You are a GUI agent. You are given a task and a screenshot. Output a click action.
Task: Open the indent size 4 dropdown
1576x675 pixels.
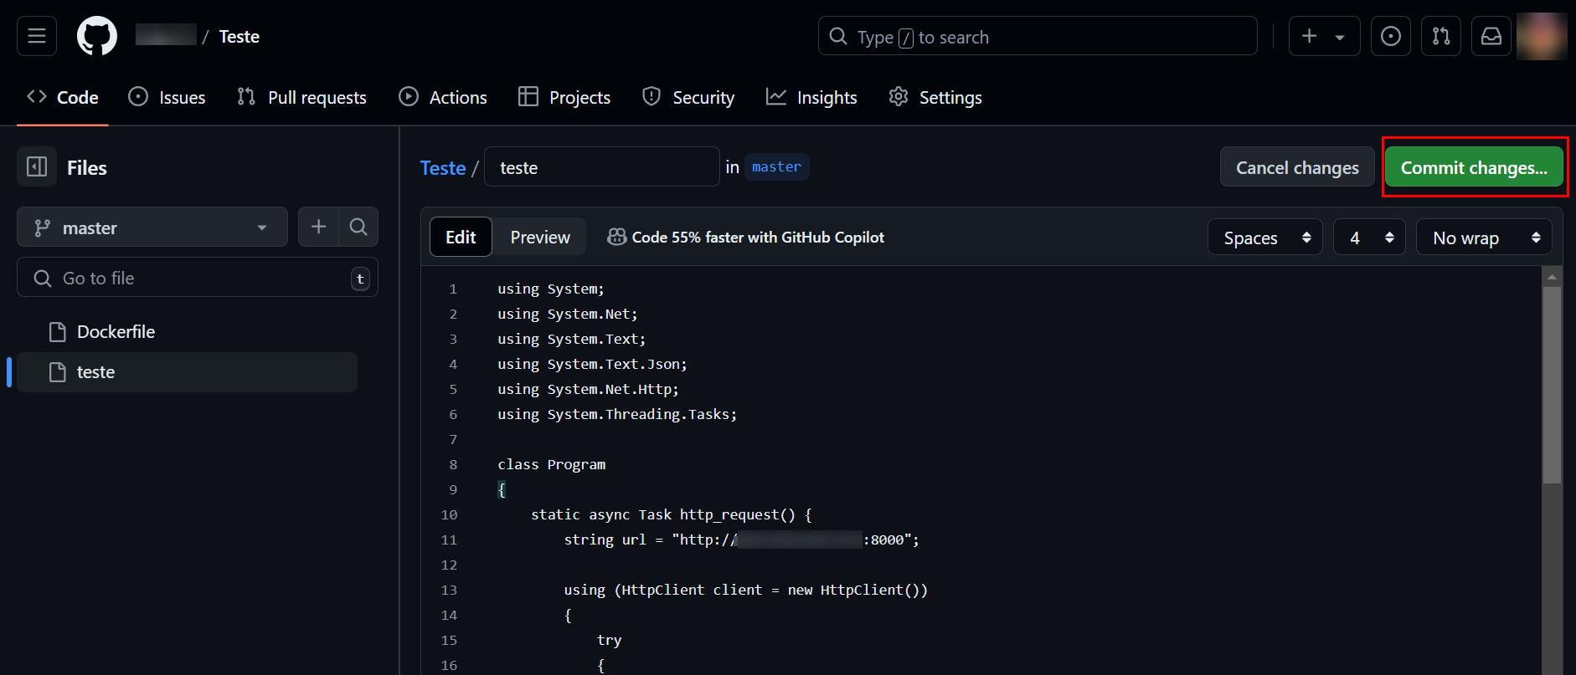[x=1368, y=238]
